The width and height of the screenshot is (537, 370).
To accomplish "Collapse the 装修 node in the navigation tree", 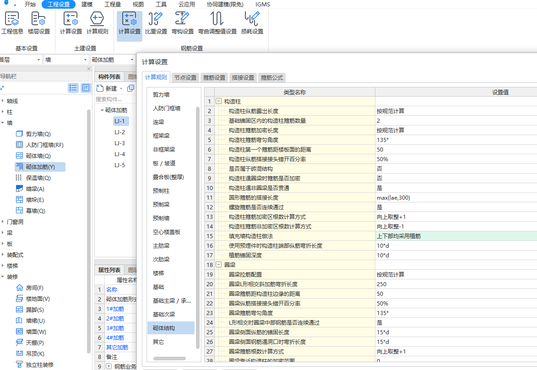I will pyautogui.click(x=3, y=277).
